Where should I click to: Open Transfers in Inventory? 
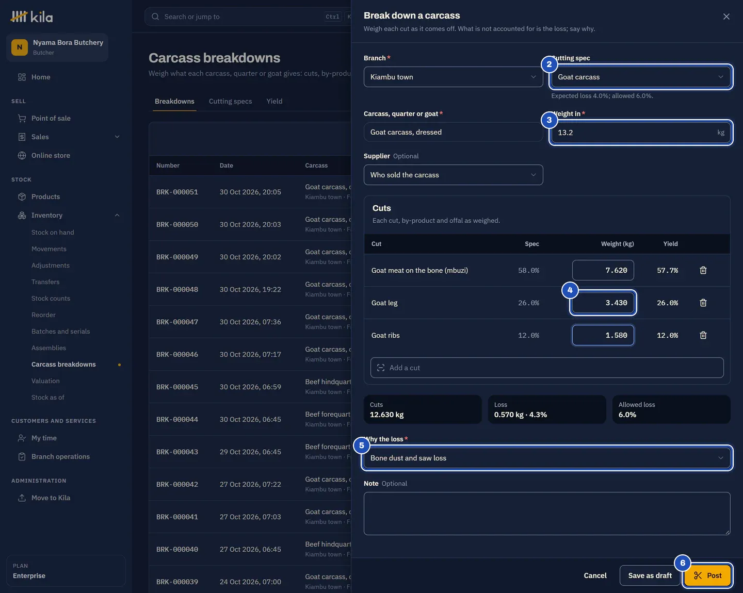[x=45, y=282]
